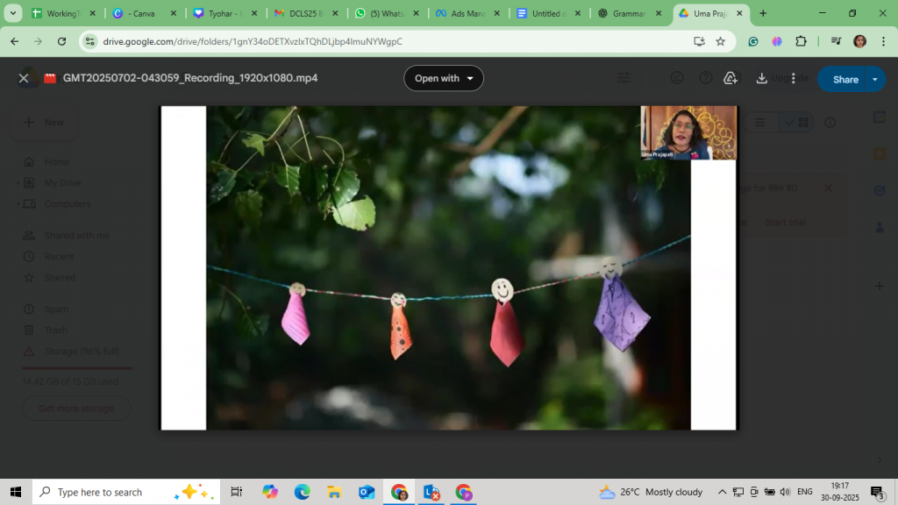Open the tab search chevron in Chrome
898x505 pixels.
click(13, 13)
